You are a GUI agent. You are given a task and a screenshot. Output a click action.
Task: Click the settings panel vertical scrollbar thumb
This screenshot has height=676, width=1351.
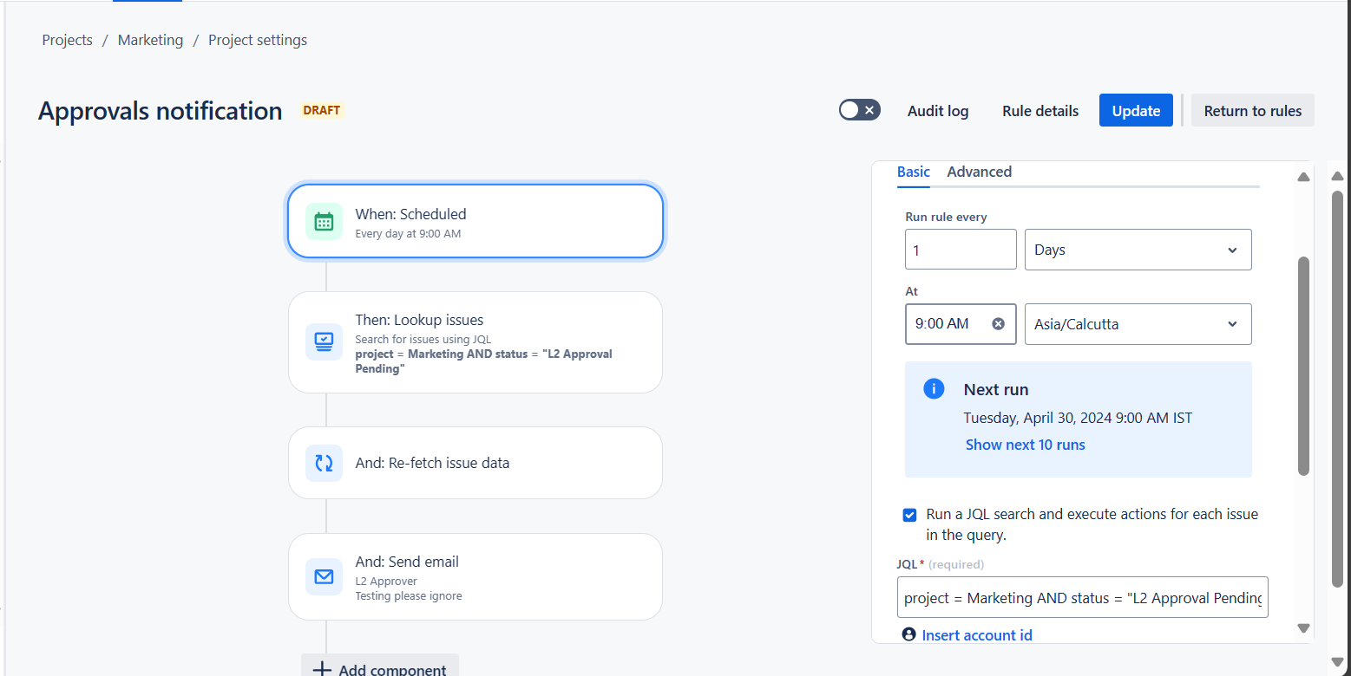[x=1302, y=366]
